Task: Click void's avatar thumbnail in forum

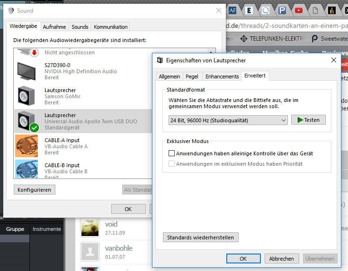Action: [90, 228]
